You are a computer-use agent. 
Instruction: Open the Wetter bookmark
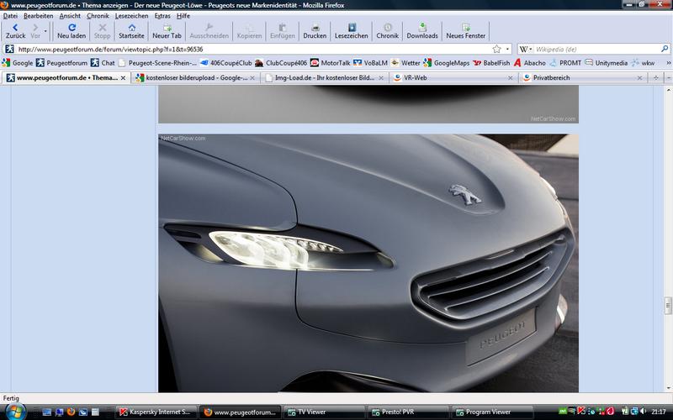click(x=405, y=63)
